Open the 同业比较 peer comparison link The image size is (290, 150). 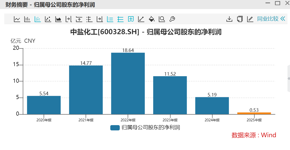click(x=268, y=19)
